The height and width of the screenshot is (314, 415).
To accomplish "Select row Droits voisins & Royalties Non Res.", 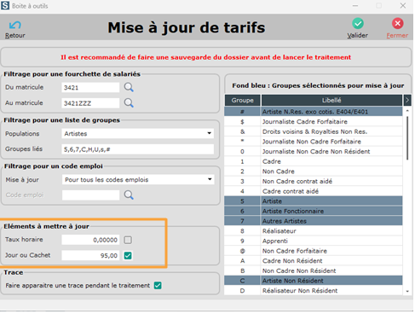I will (314, 131).
